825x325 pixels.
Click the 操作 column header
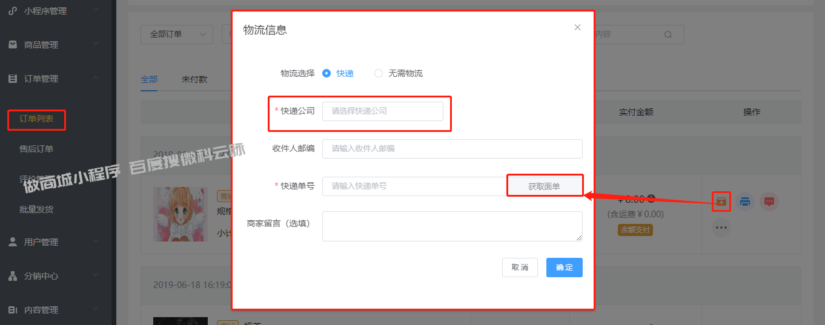coord(752,112)
